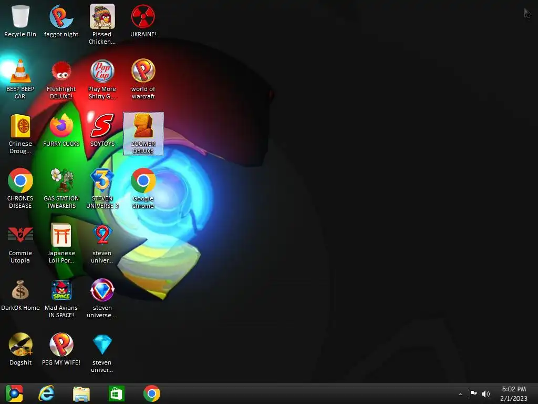Open the Firefox logo shortcut
The width and height of the screenshot is (538, 404).
(x=61, y=130)
